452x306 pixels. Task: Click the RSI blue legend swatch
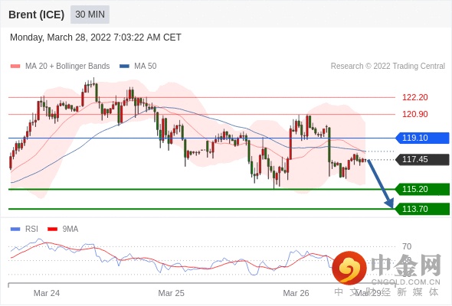[15, 229]
